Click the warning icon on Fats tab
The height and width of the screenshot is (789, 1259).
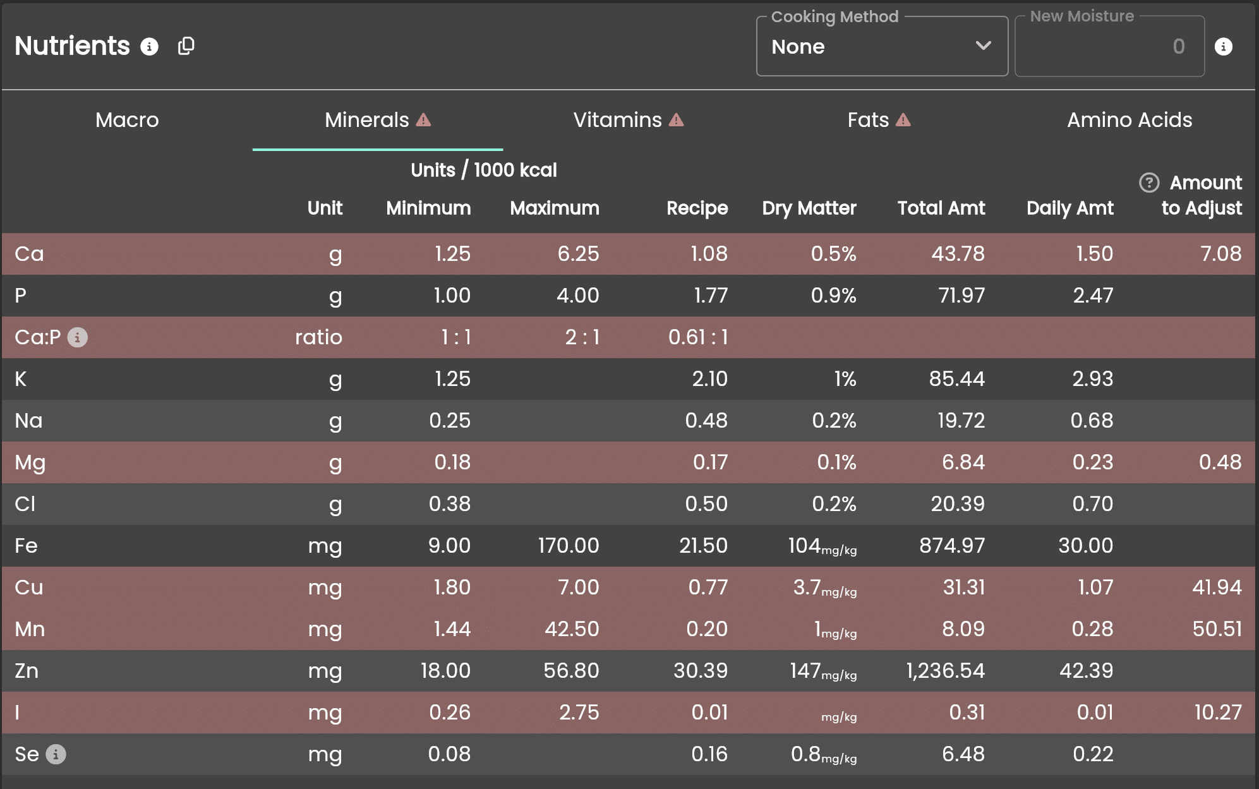(903, 120)
